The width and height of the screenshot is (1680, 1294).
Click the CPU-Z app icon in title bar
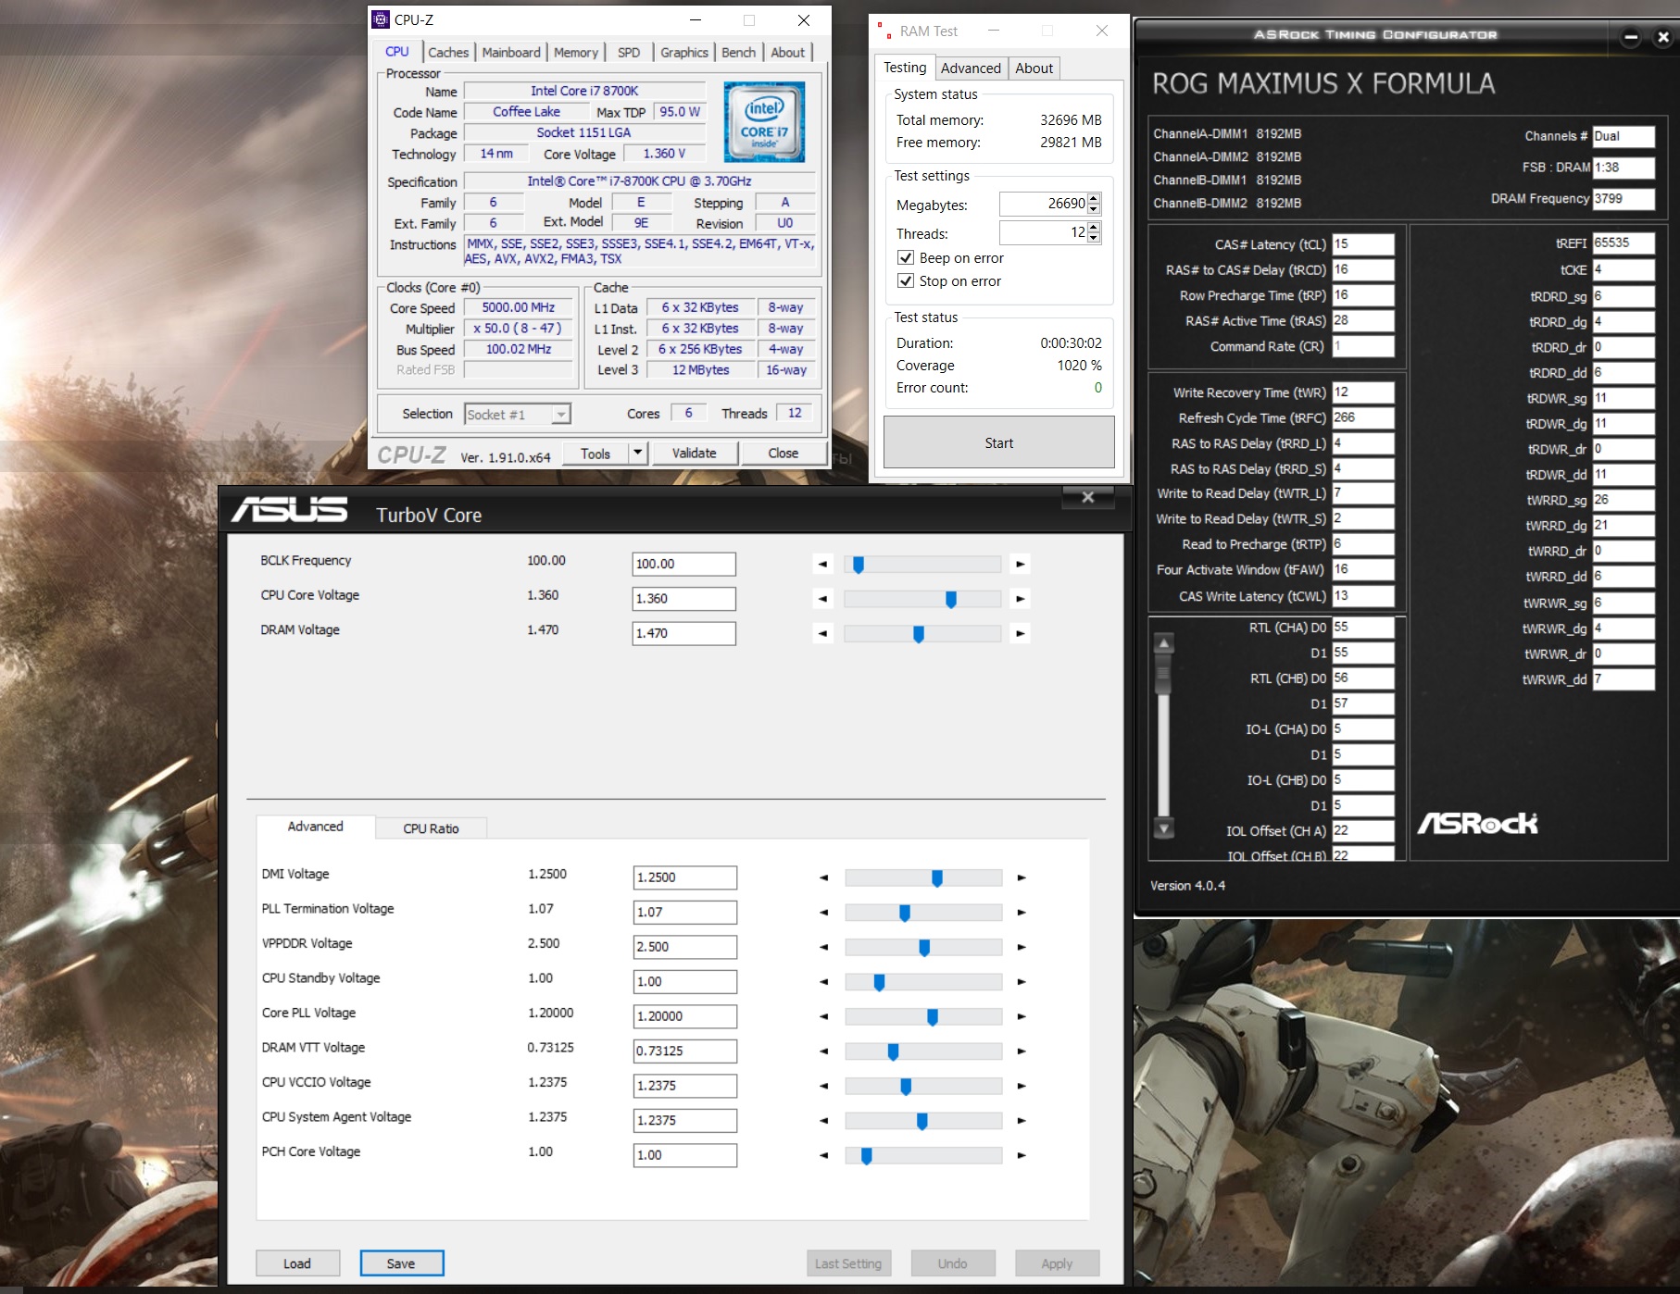coord(381,19)
